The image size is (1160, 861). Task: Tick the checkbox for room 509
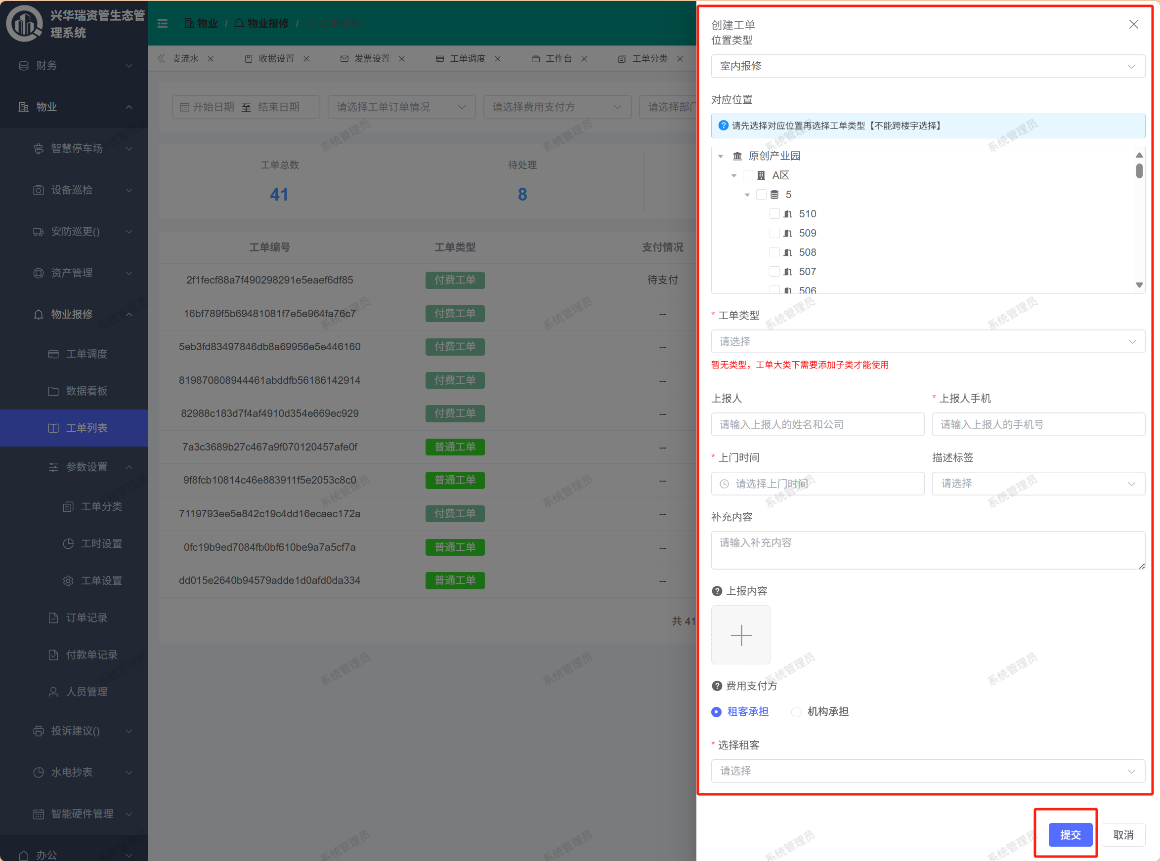pos(774,233)
